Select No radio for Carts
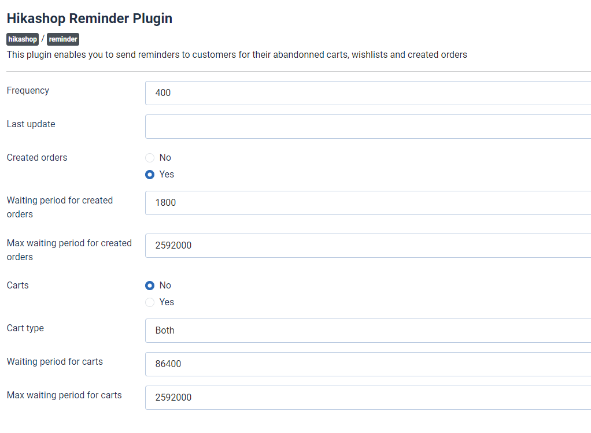This screenshot has height=433, width=591. coord(150,286)
